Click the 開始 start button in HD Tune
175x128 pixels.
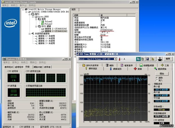pyautogui.click(x=162, y=74)
